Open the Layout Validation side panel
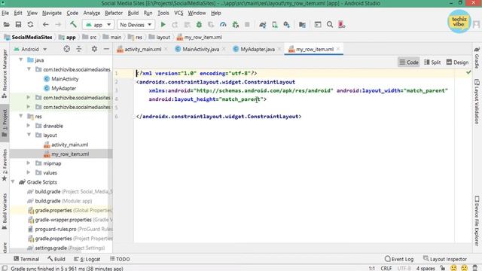This screenshot has height=271, width=482. [477, 102]
